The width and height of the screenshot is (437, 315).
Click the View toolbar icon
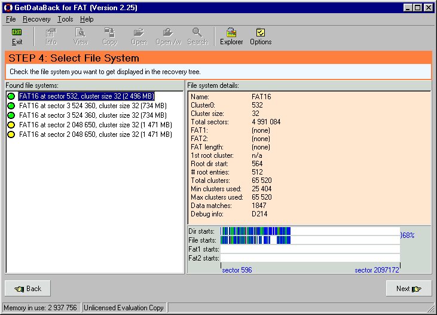[x=80, y=36]
